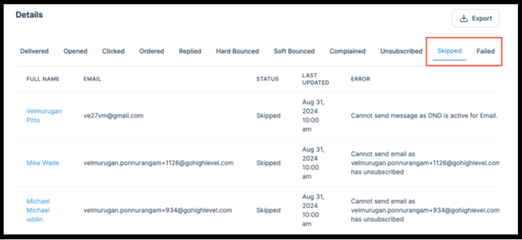Click the Full Name column header
Image resolution: width=522 pixels, height=240 pixels.
click(x=43, y=79)
